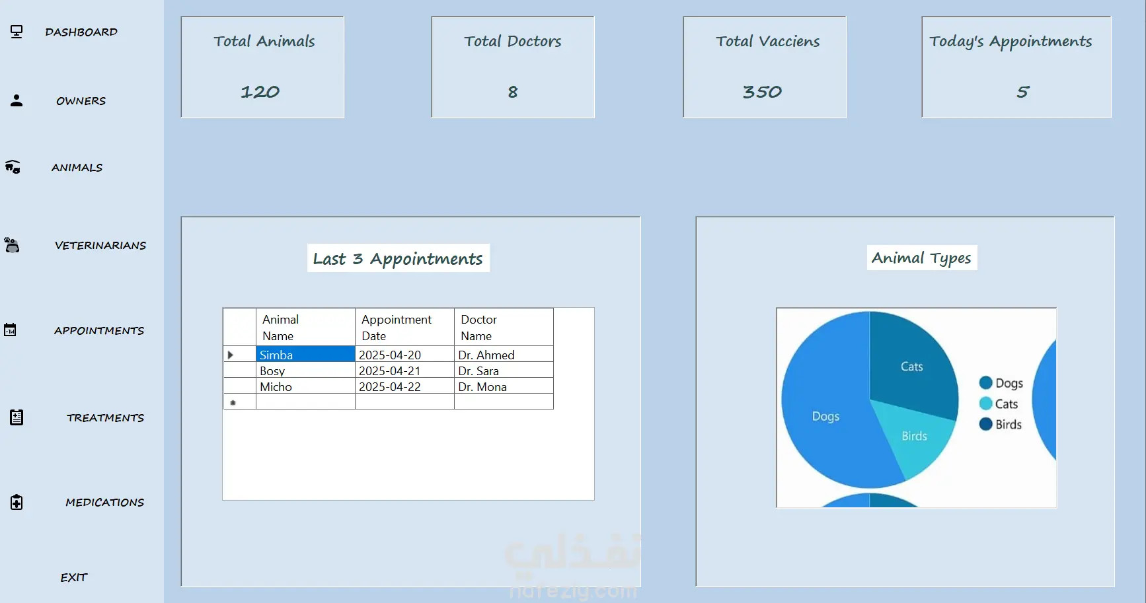The height and width of the screenshot is (603, 1146).
Task: Click the Dogs slice of the pie chart
Action: (826, 416)
